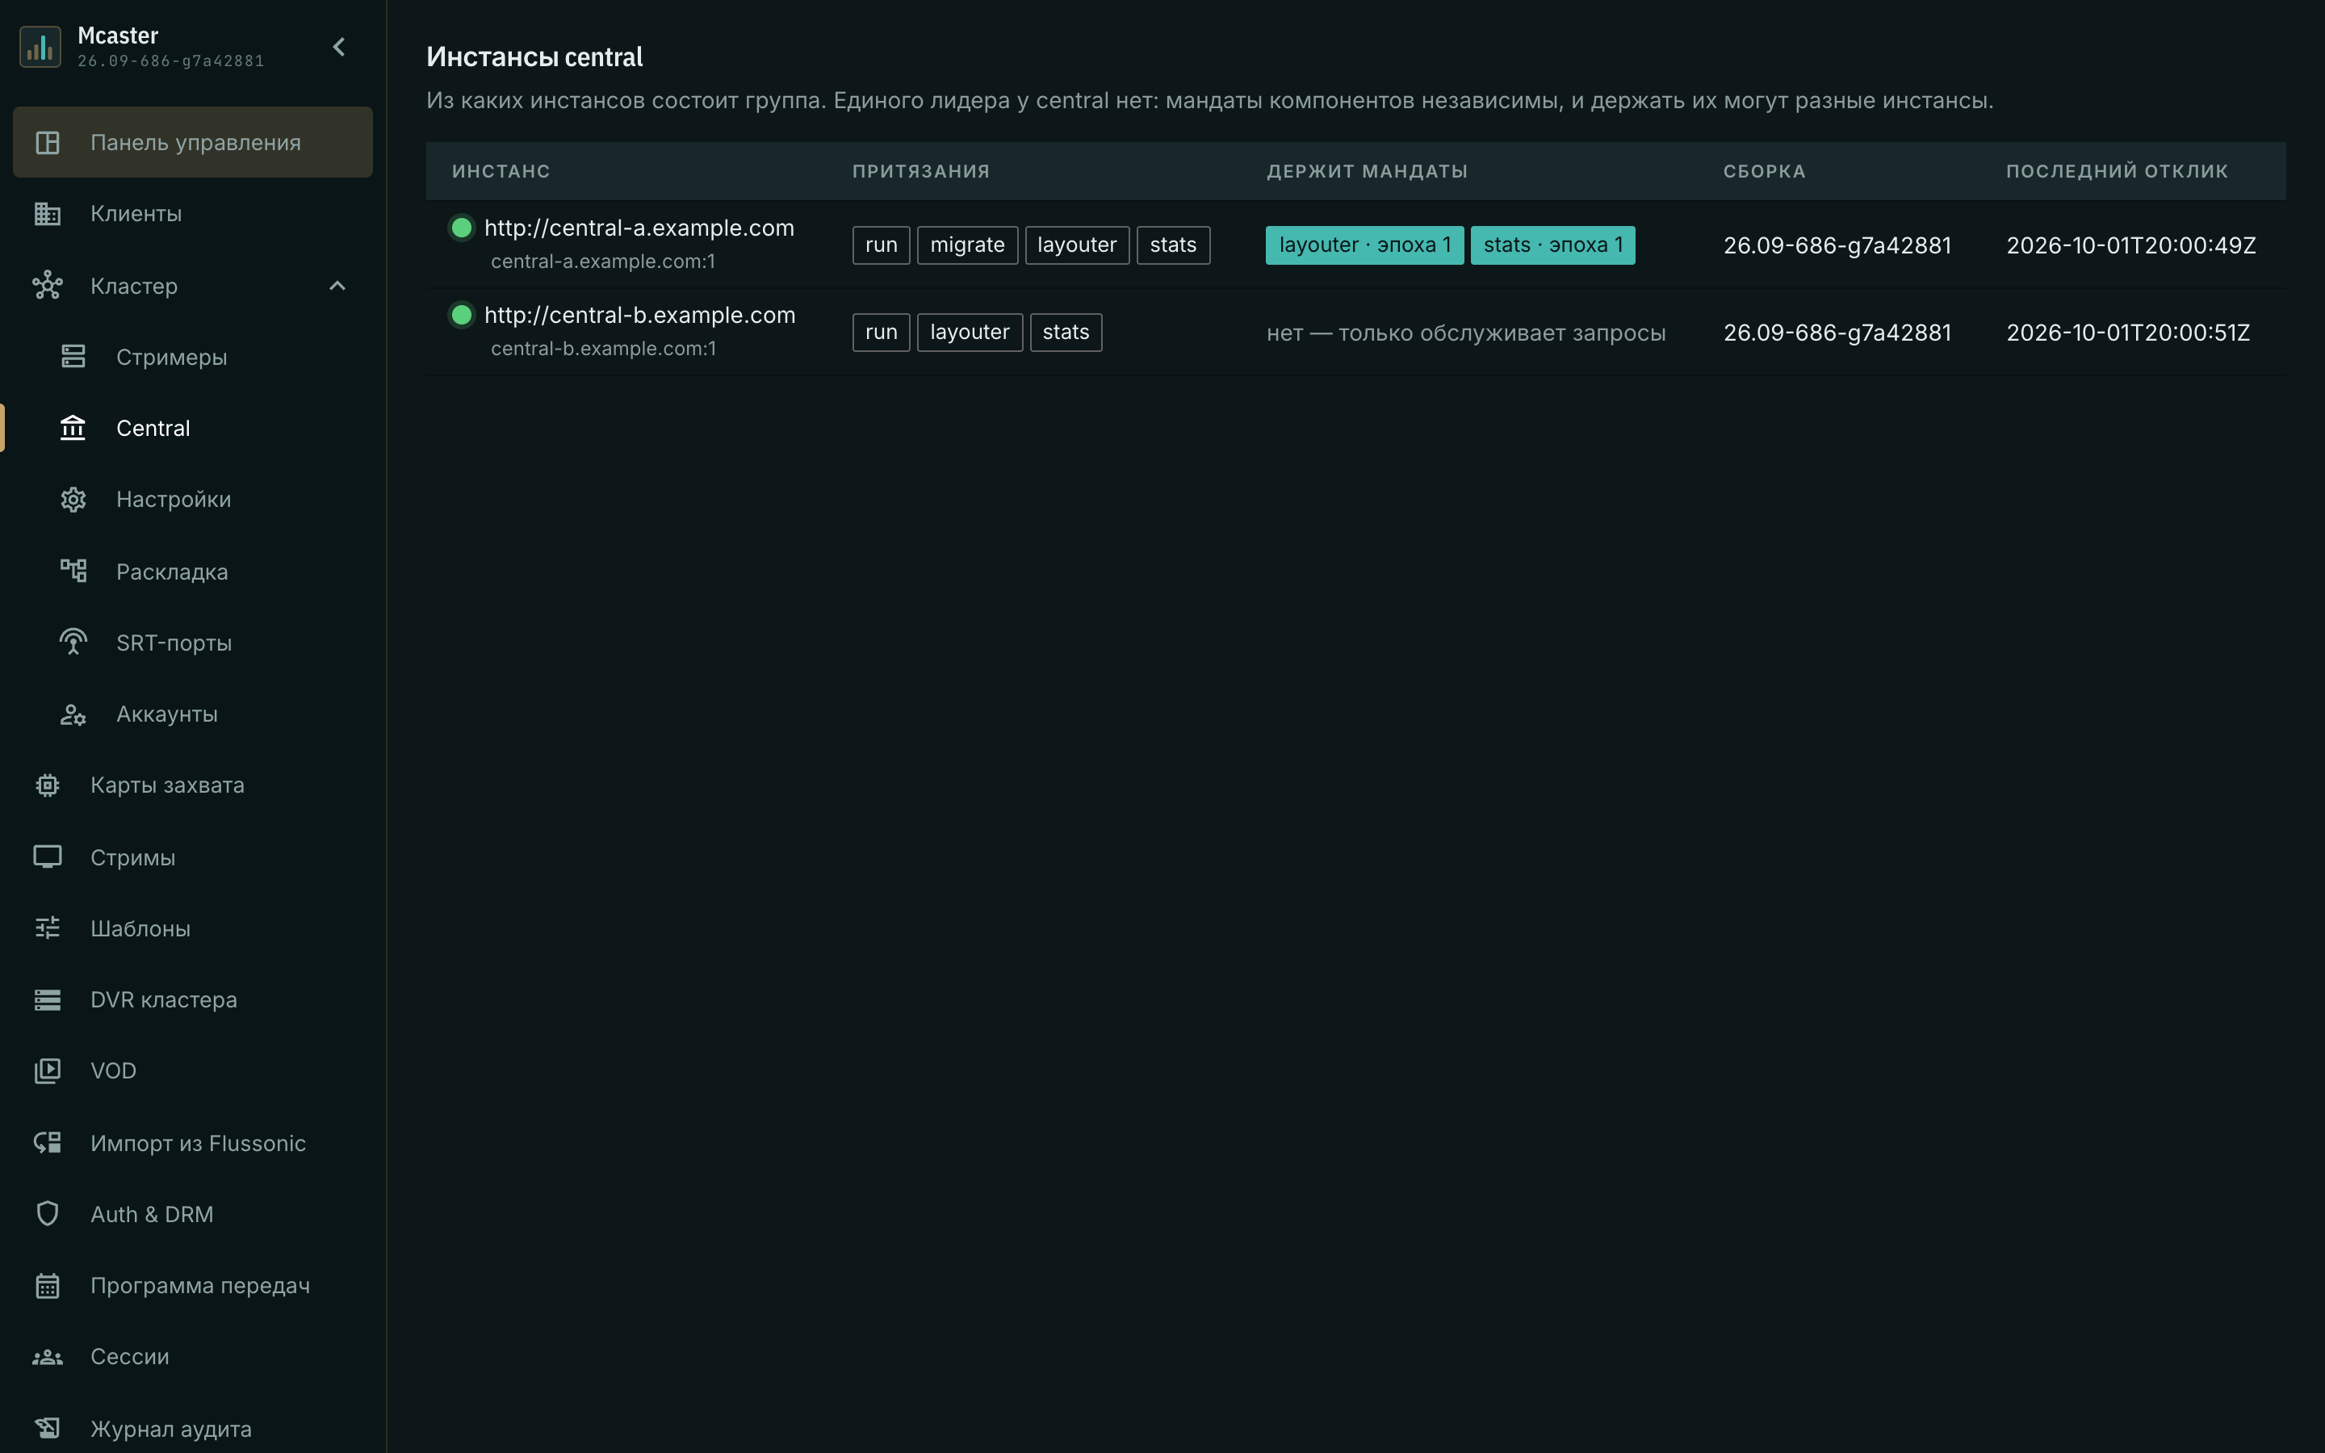
Task: Click the VOD library icon
Action: (x=47, y=1070)
